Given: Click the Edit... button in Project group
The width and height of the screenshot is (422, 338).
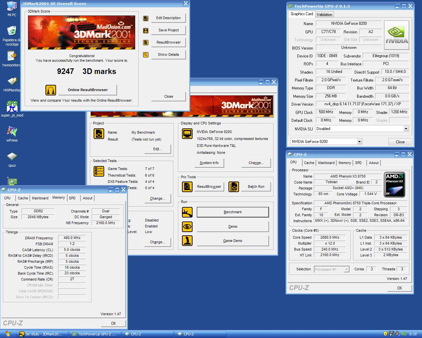Looking at the screenshot, I should pyautogui.click(x=158, y=149).
